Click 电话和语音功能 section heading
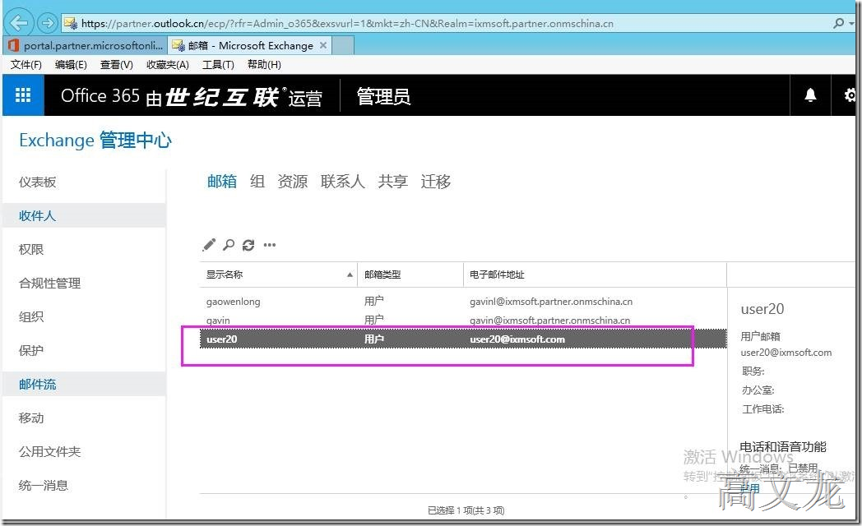Viewport: 862px width, 526px height. [783, 447]
